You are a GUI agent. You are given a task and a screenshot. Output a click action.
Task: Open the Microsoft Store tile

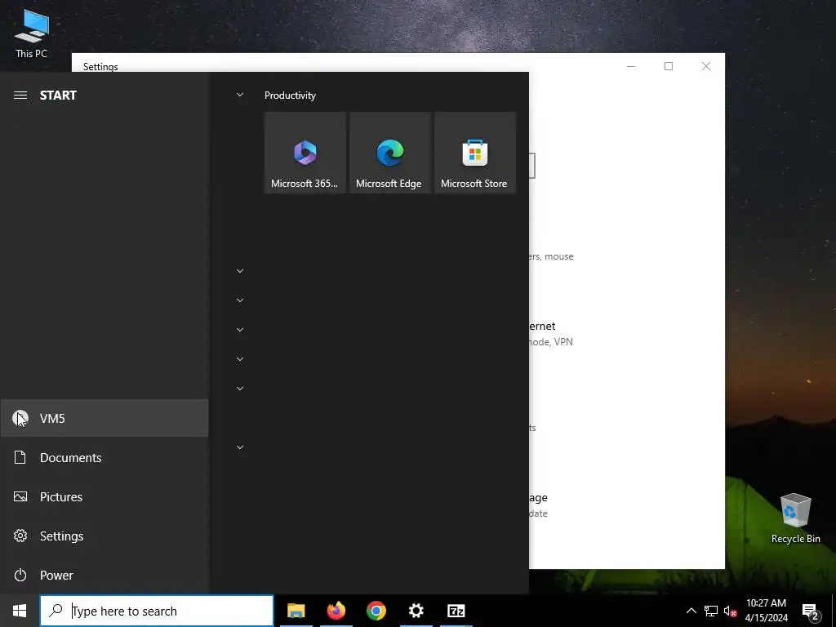(475, 153)
